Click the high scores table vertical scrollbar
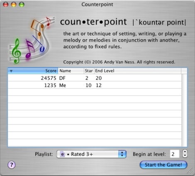Image resolution: width=195 pixels, height=176 pixels. click(184, 110)
